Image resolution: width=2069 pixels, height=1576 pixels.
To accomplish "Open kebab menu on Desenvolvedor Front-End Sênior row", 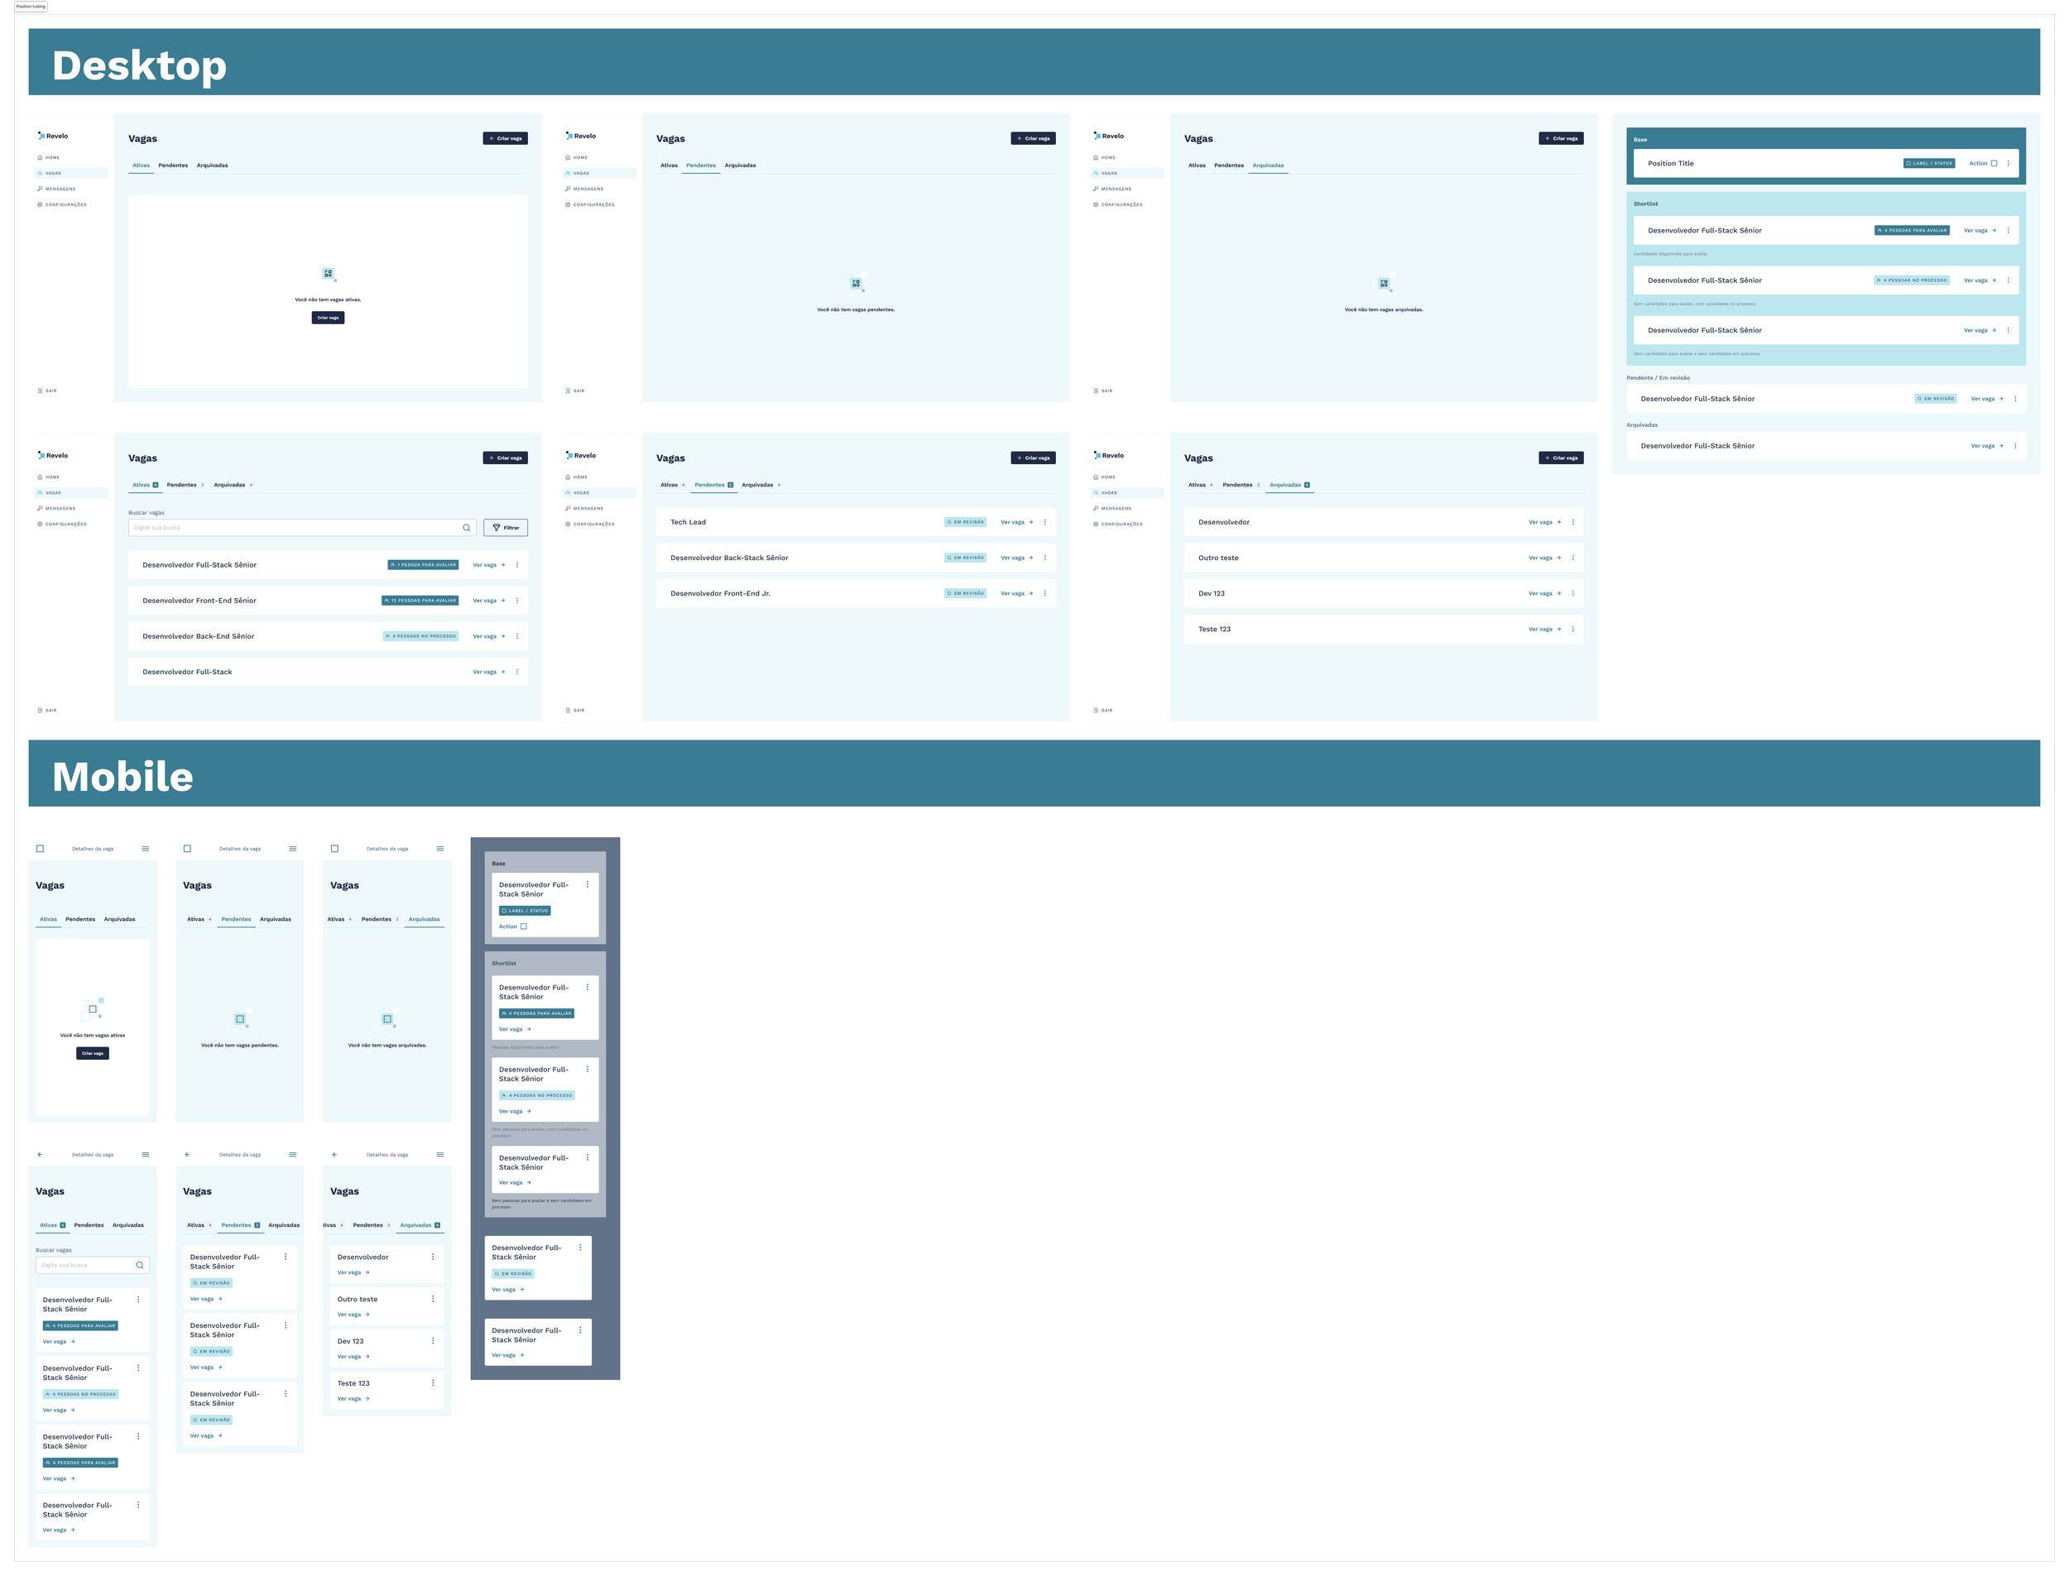I will tap(517, 601).
